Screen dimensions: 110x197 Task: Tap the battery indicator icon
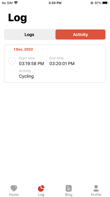pyautogui.click(x=105, y=3)
